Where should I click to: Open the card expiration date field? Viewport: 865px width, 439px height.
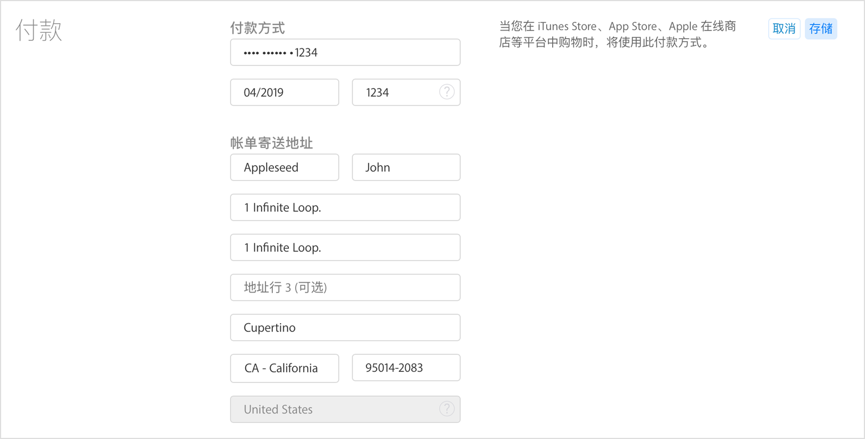284,92
